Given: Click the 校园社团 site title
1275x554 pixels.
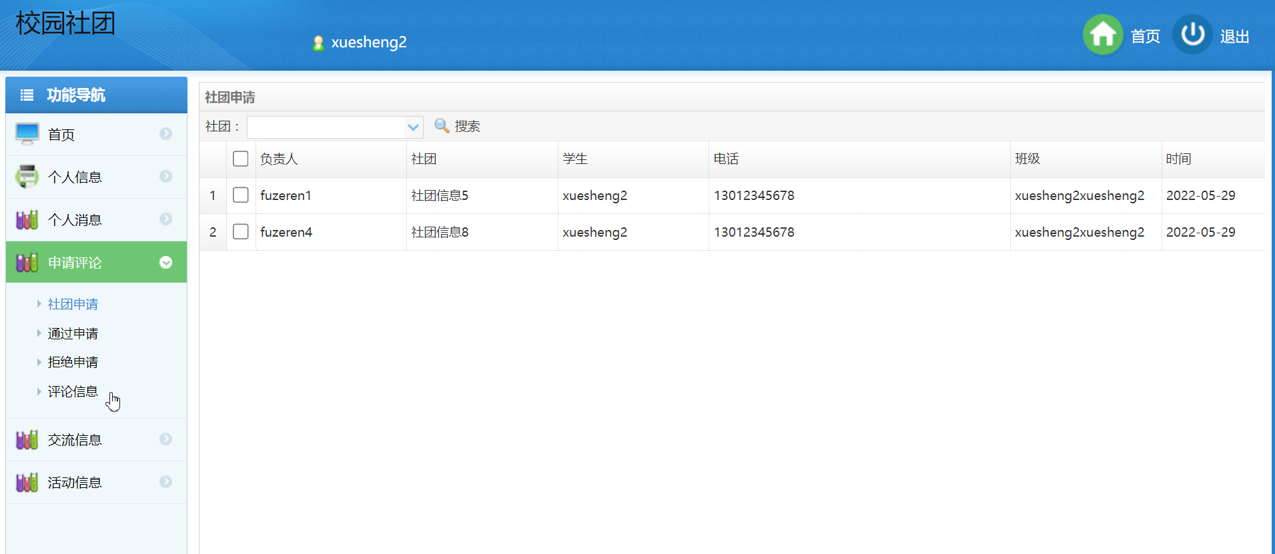Looking at the screenshot, I should pyautogui.click(x=65, y=23).
